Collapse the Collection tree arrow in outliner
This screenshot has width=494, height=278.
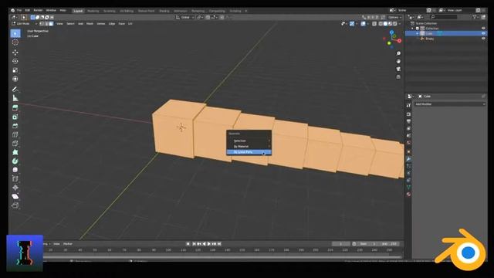(x=412, y=29)
